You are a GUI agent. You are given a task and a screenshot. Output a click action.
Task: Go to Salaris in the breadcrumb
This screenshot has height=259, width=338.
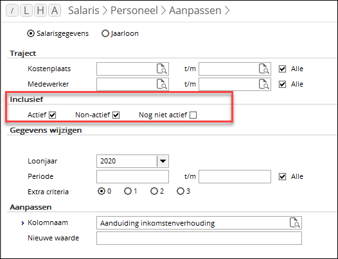point(84,10)
